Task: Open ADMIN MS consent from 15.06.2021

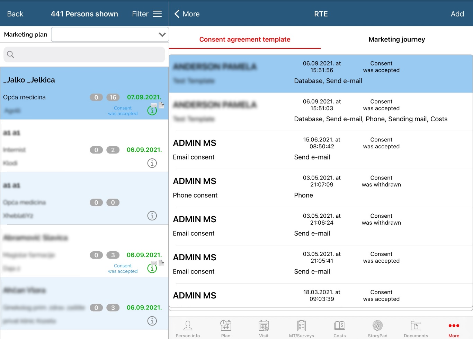Action: click(x=321, y=150)
